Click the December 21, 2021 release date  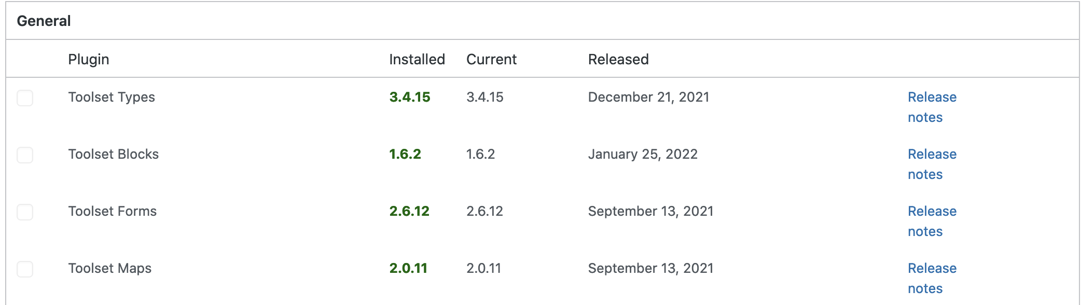(648, 98)
